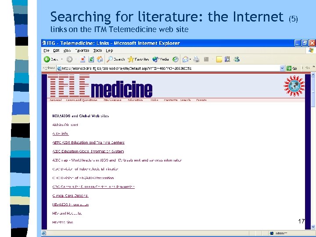Open the General site navigation tab
Image resolution: width=316 pixels, height=237 pixels.
pyautogui.click(x=56, y=100)
